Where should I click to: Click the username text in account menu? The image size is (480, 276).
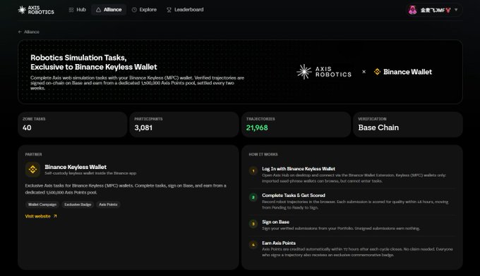pyautogui.click(x=436, y=10)
